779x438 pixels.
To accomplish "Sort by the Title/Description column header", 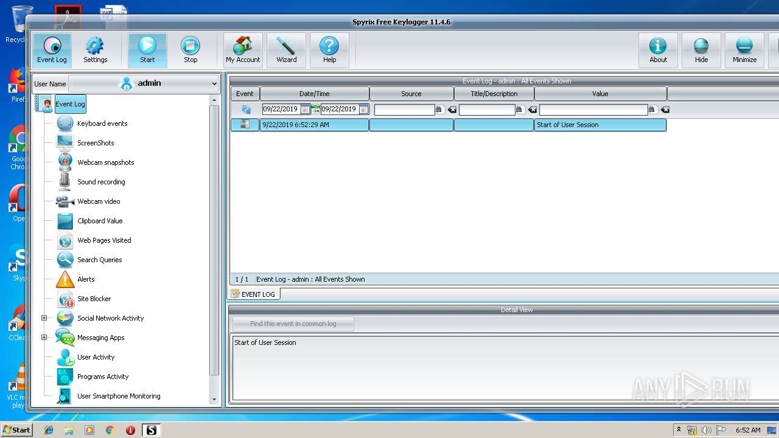I will [x=494, y=94].
